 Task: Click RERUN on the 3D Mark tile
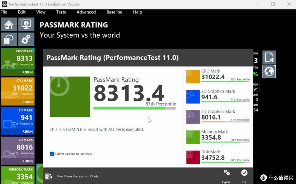coord(28,161)
